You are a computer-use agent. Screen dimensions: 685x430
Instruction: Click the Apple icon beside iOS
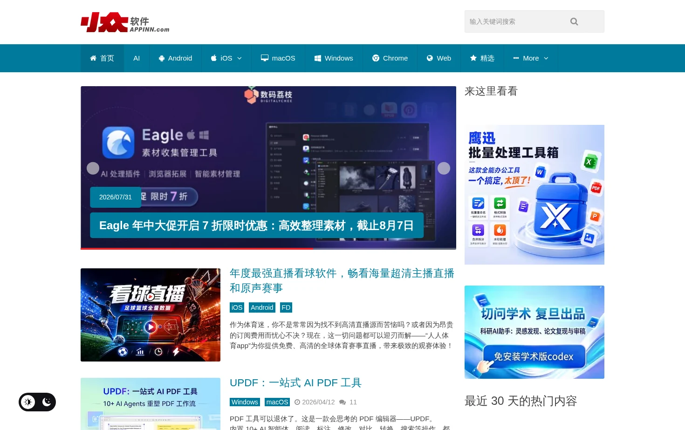coord(214,58)
